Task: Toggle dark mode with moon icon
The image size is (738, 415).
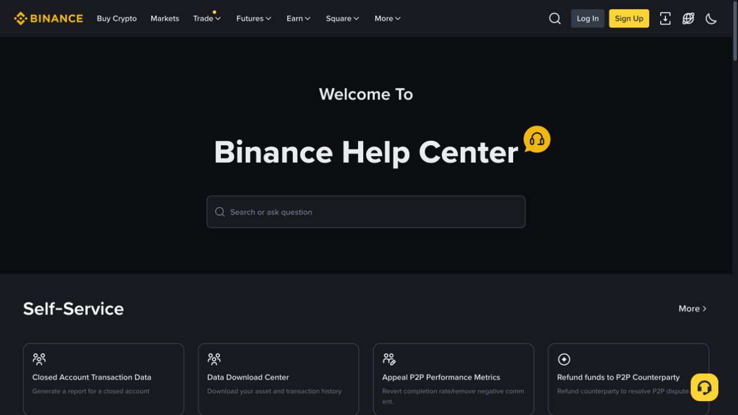Action: pyautogui.click(x=711, y=19)
